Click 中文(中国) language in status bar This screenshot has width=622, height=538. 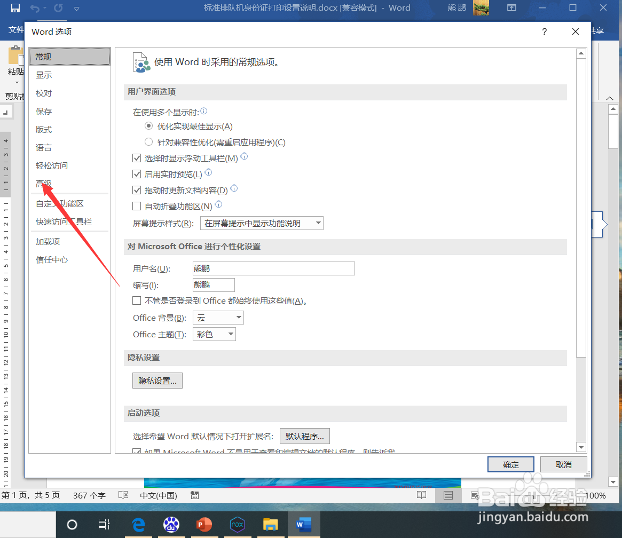158,495
